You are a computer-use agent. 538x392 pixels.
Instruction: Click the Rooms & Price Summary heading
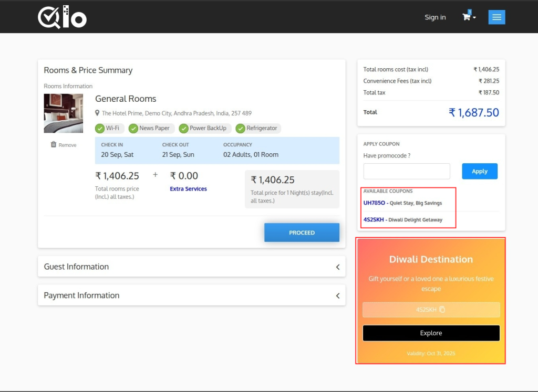[88, 70]
